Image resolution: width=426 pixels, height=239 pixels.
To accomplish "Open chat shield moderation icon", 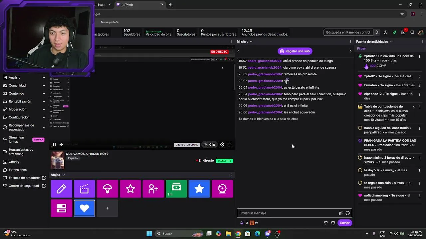I will pyautogui.click(x=326, y=223).
